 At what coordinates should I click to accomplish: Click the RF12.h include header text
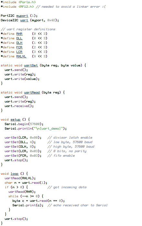(26, 7)
